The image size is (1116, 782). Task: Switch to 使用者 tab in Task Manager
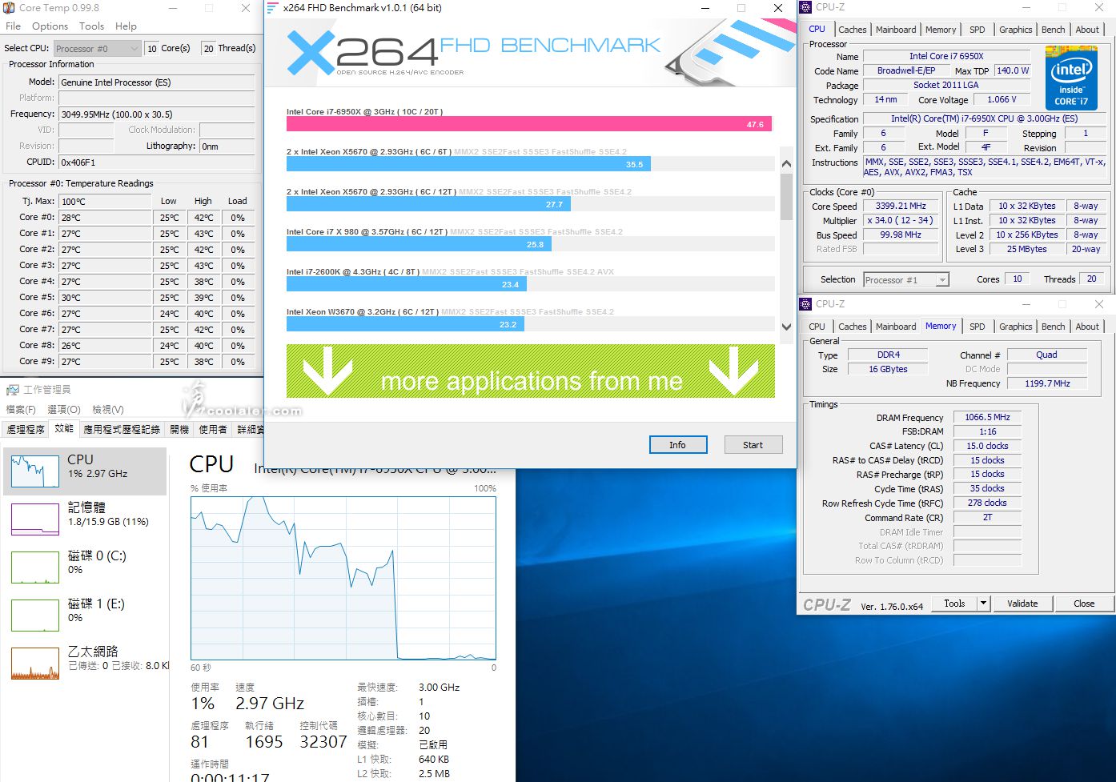(213, 430)
